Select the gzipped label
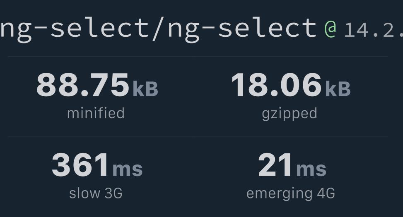 (290, 113)
